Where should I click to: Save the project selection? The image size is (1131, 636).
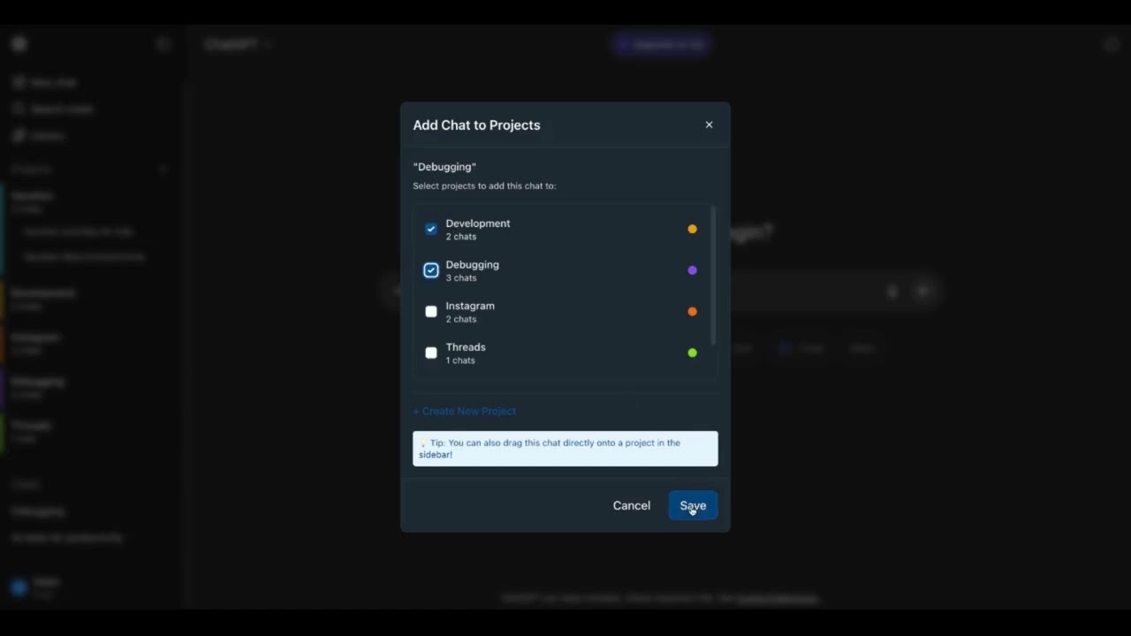693,505
